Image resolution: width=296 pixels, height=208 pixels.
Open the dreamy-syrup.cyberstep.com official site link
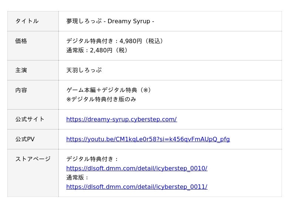[x=121, y=119]
